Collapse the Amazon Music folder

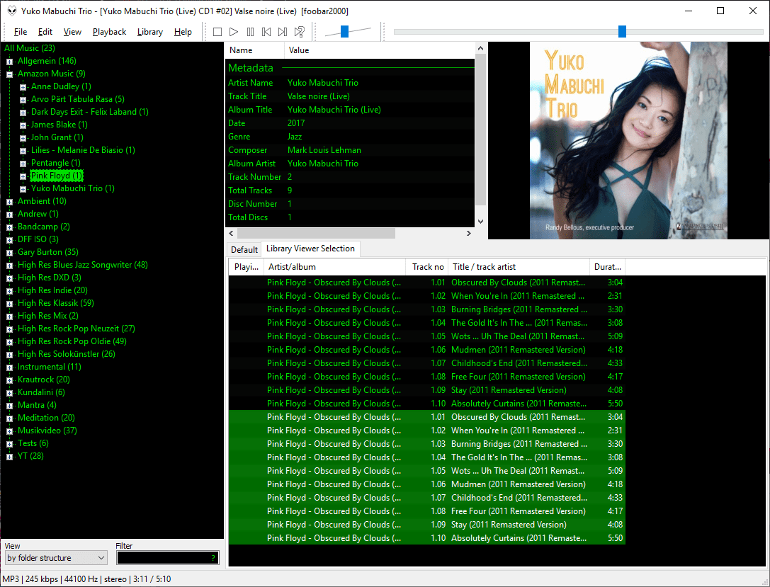(9, 74)
